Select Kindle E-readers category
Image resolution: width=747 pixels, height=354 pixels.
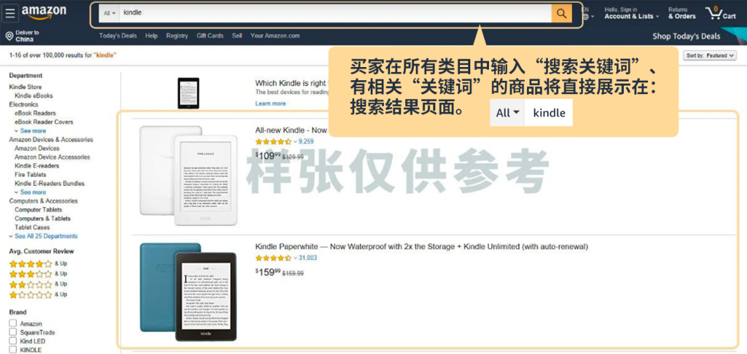point(37,166)
